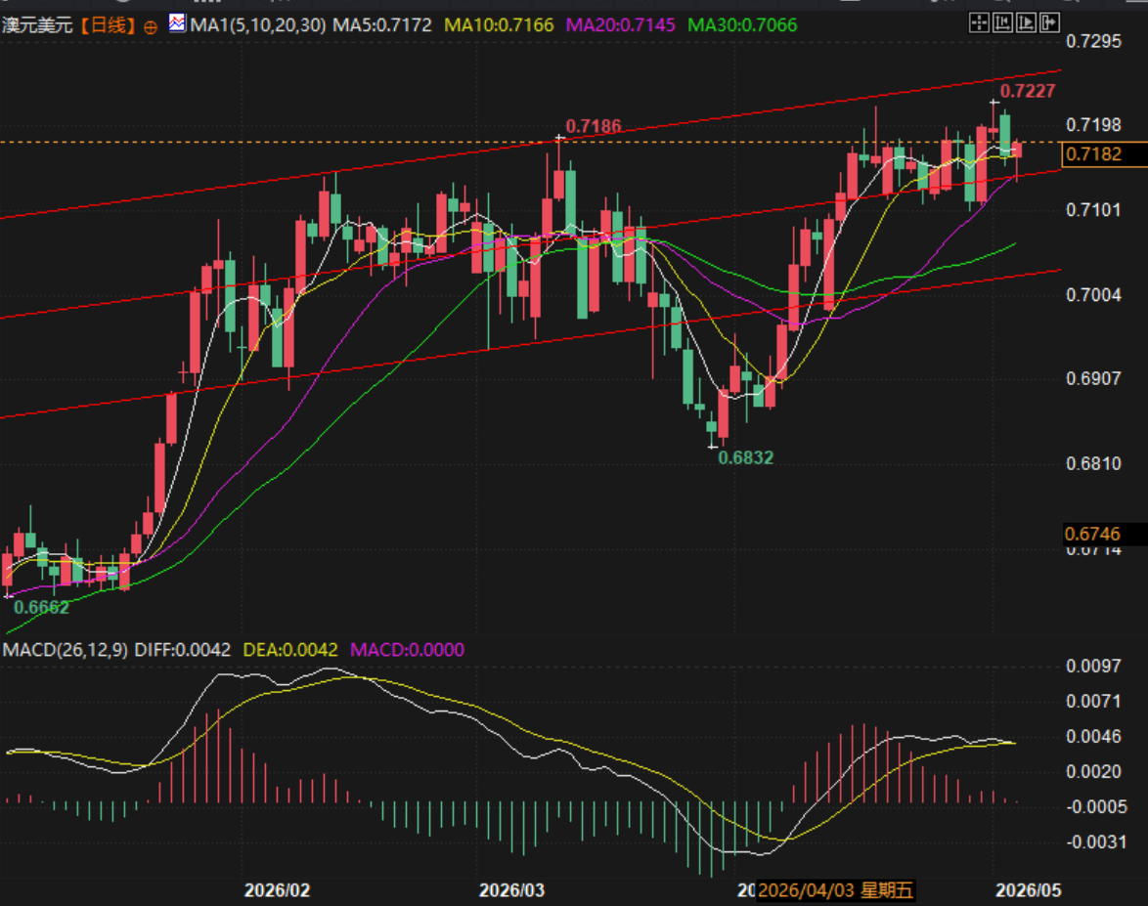Click the MA1(5,10,20,30) indicator label
This screenshot has width=1148, height=906.
pyautogui.click(x=258, y=25)
